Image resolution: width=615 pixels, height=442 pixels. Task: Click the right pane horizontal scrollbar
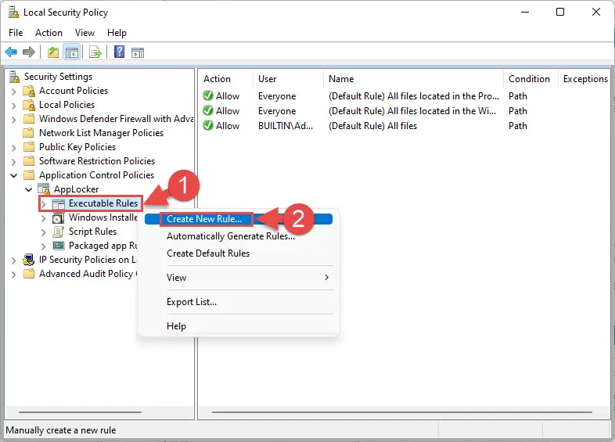coord(401,412)
